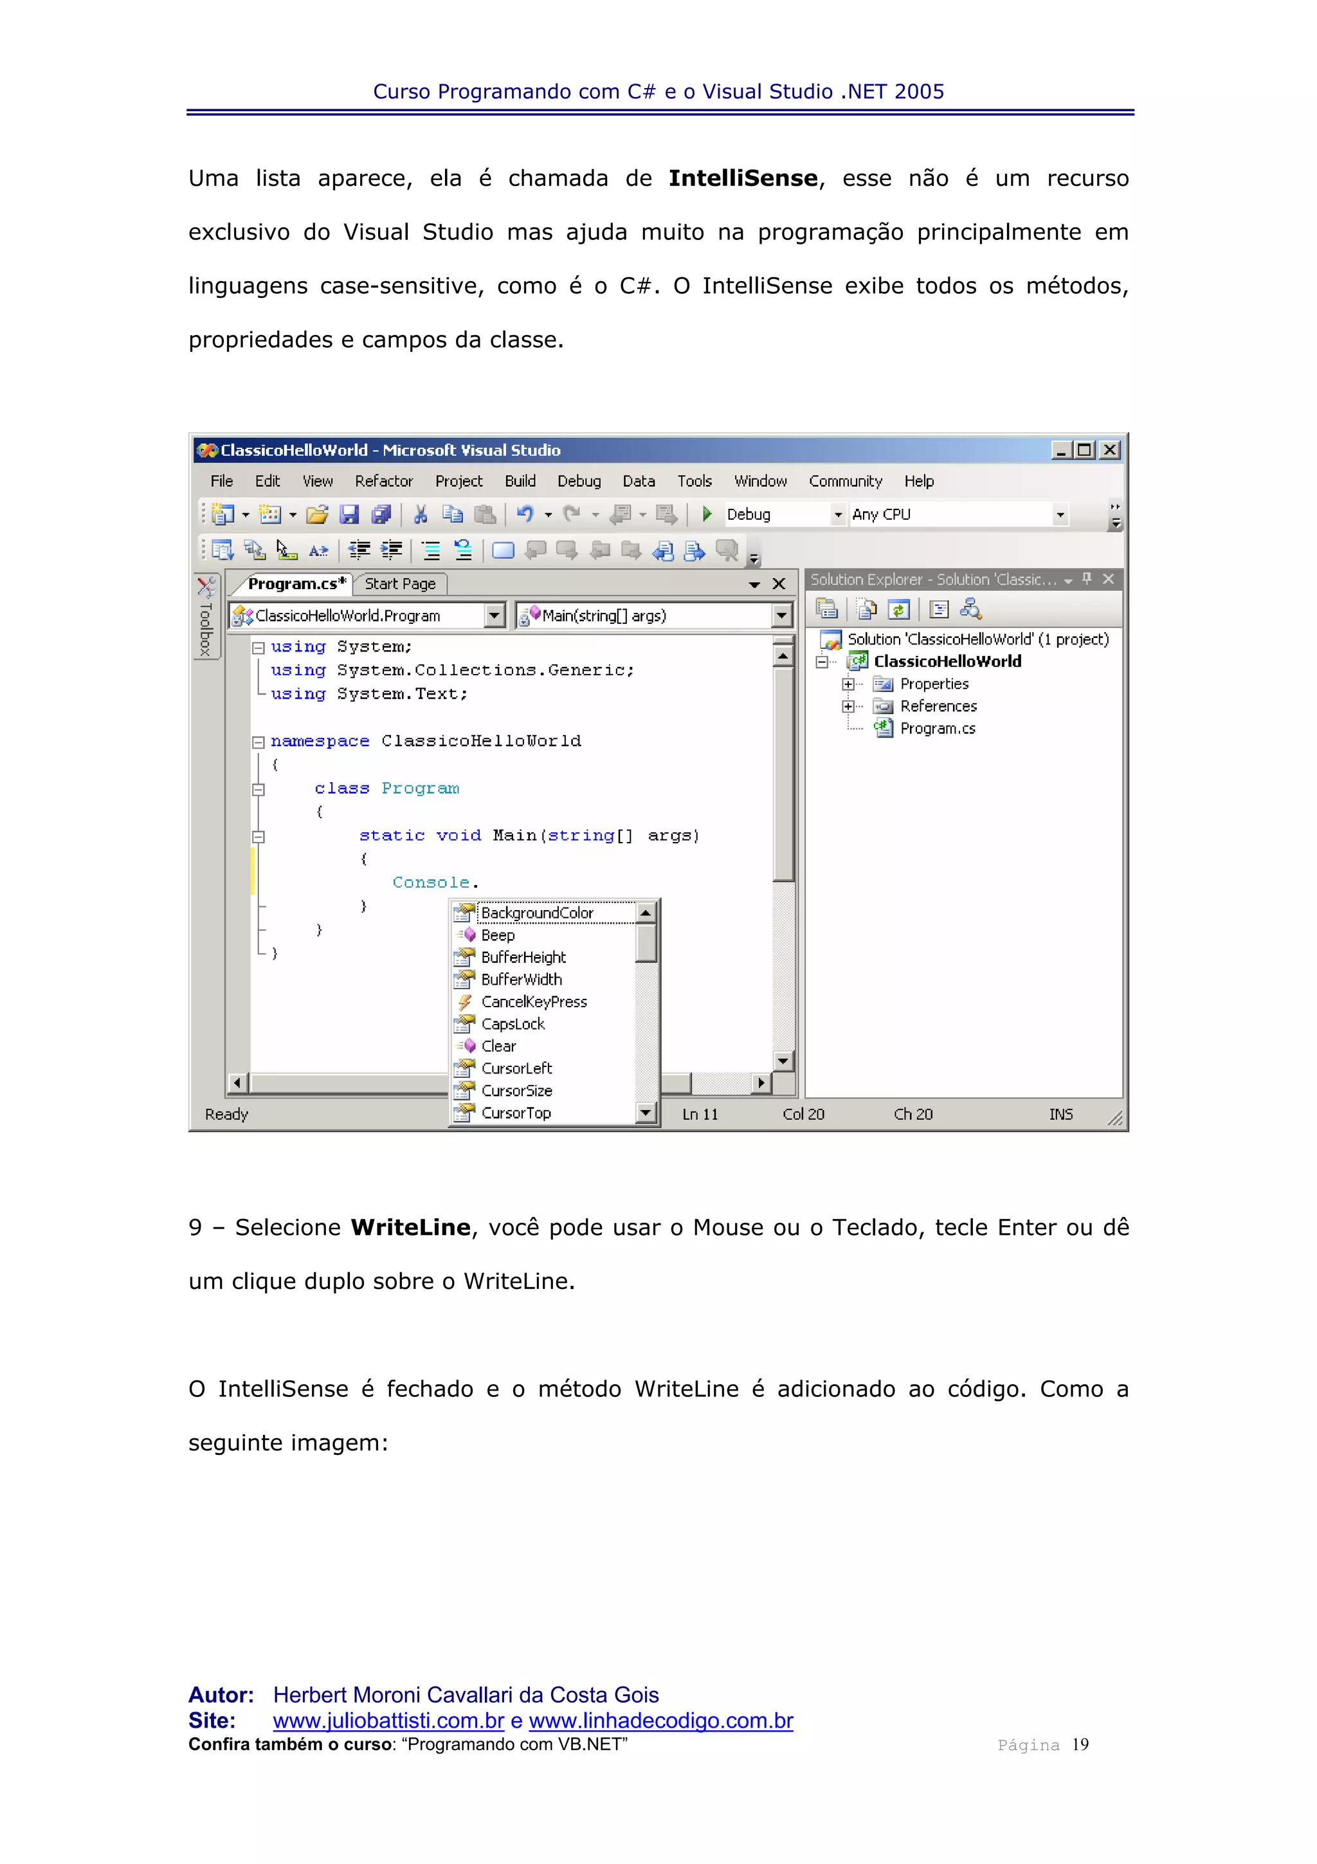1317x1864 pixels.
Task: Open the Community menu
Action: click(x=846, y=481)
